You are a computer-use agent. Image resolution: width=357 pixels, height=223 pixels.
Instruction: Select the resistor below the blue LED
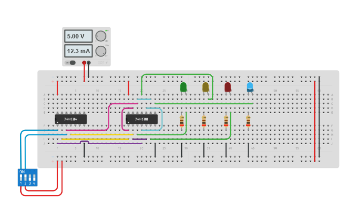click(x=248, y=121)
